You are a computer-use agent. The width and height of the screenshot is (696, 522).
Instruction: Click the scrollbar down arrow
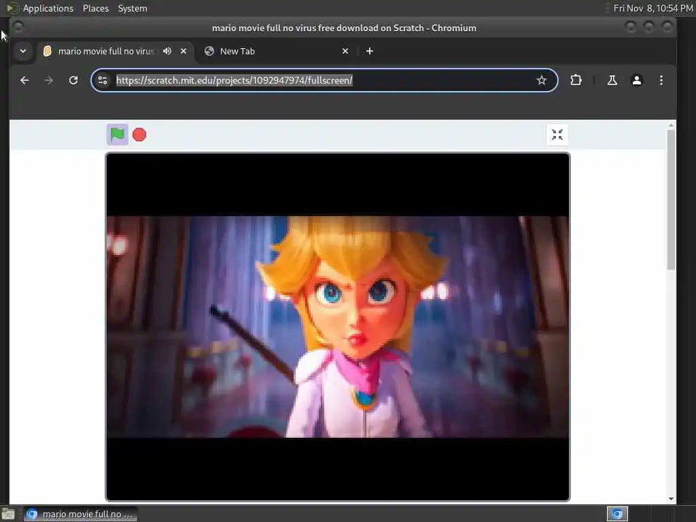point(671,498)
